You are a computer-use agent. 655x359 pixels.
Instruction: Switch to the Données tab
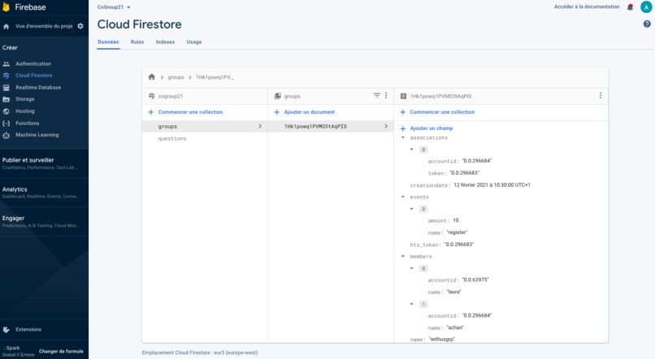(108, 41)
